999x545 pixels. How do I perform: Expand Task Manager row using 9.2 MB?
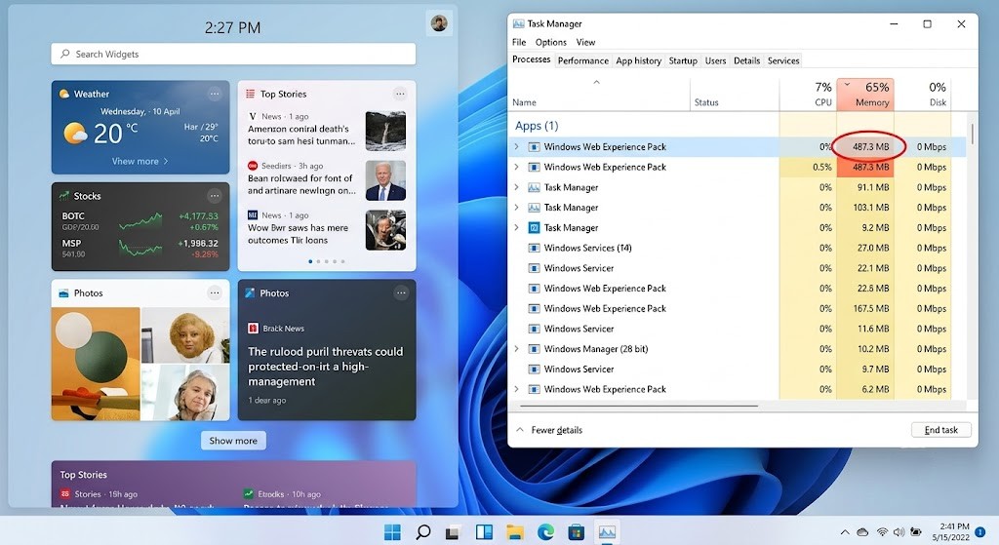click(x=516, y=227)
